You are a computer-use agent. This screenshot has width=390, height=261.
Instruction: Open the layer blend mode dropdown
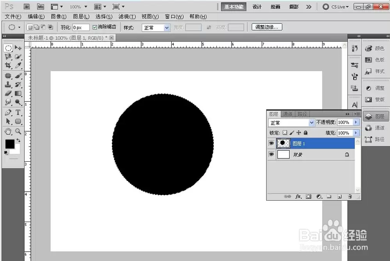pos(291,123)
